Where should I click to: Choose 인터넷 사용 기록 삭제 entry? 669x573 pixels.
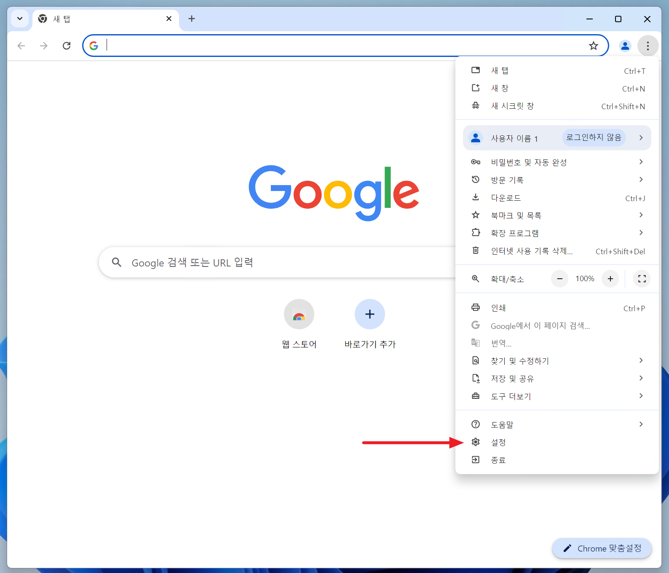click(557, 251)
